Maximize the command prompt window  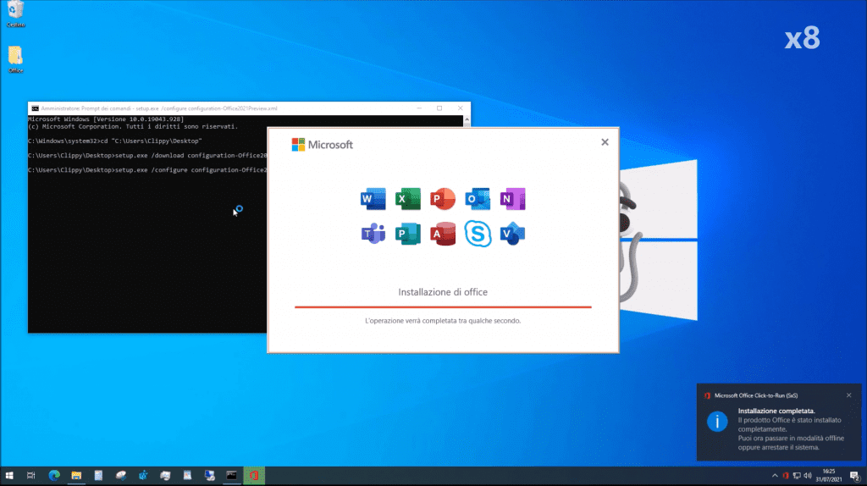pyautogui.click(x=439, y=108)
